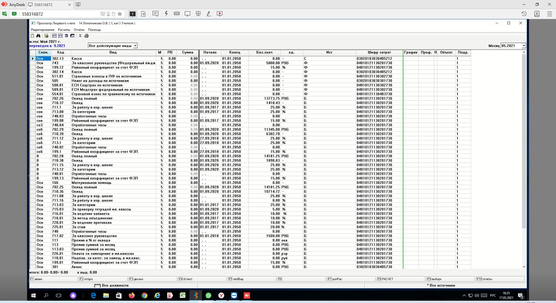Click the F9 выборк button
The image size is (556, 303).
(x=450, y=279)
